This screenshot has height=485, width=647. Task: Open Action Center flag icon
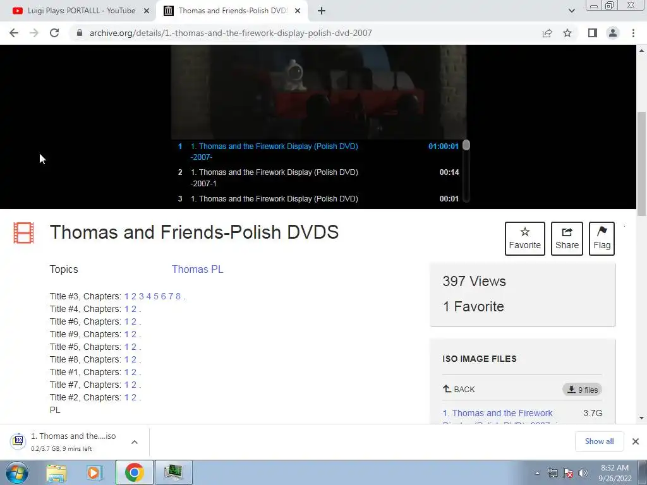568,473
